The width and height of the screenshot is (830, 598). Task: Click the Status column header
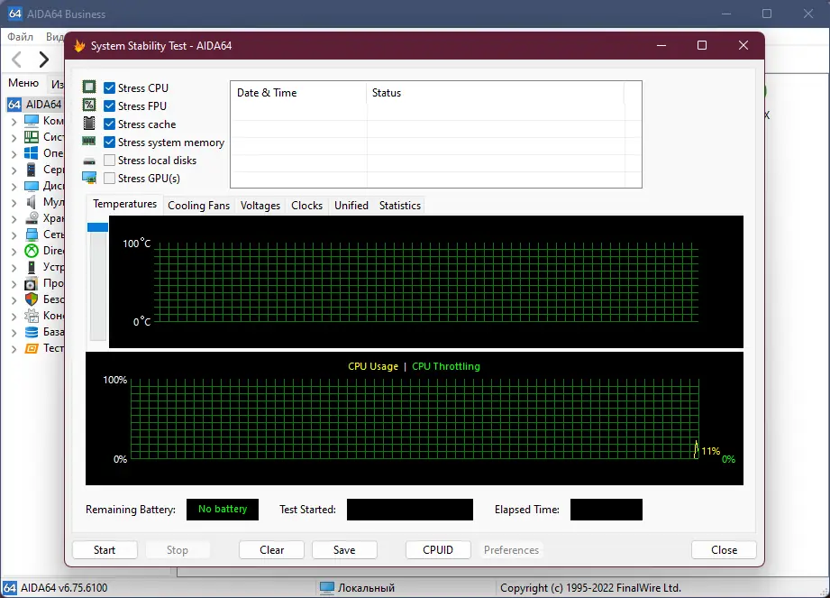(x=496, y=93)
